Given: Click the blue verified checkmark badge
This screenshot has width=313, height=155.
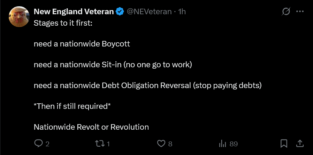Looking at the screenshot, I should pyautogui.click(x=120, y=11).
